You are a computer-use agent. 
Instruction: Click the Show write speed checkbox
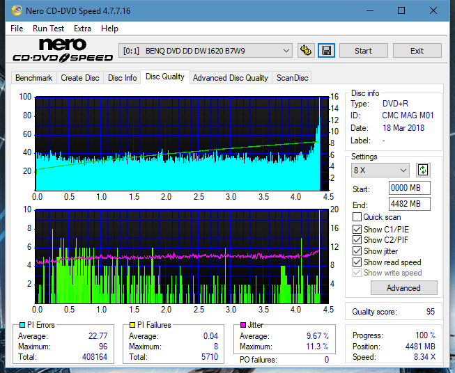click(x=357, y=273)
